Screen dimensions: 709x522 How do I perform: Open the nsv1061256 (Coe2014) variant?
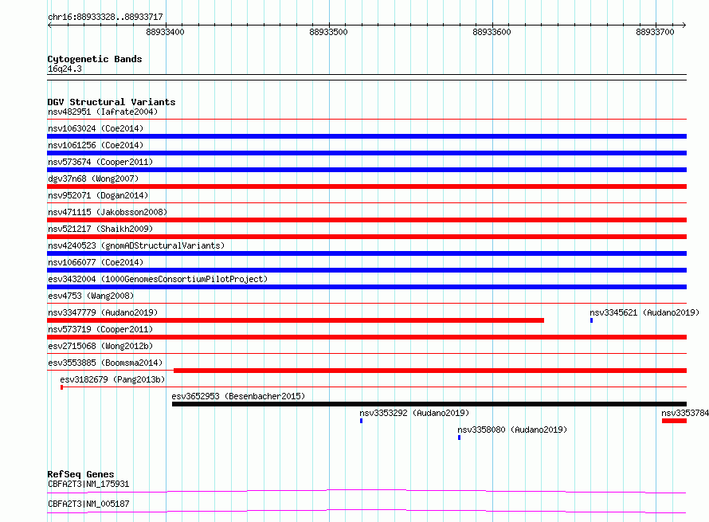(96, 145)
